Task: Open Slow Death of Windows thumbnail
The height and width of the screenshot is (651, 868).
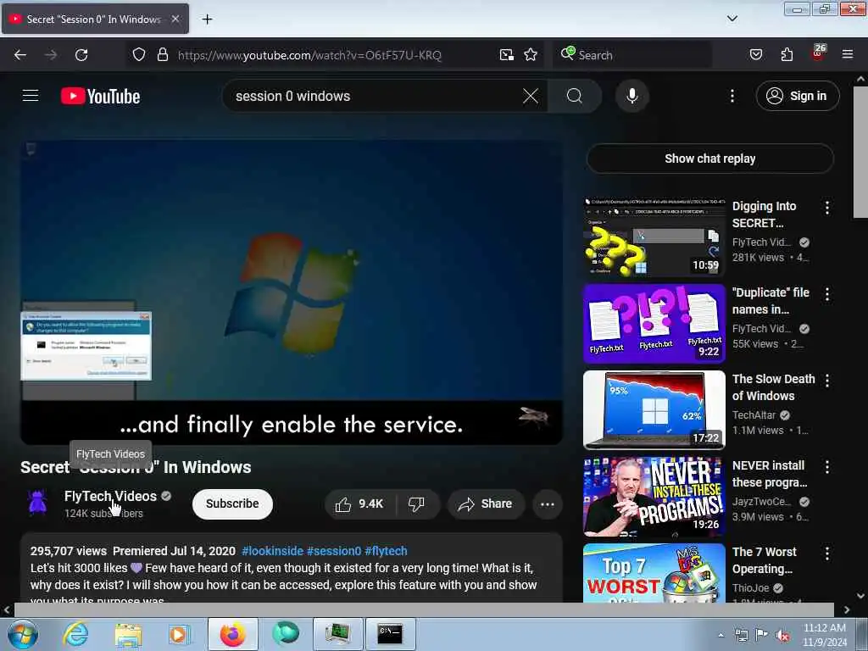Action: 654,410
